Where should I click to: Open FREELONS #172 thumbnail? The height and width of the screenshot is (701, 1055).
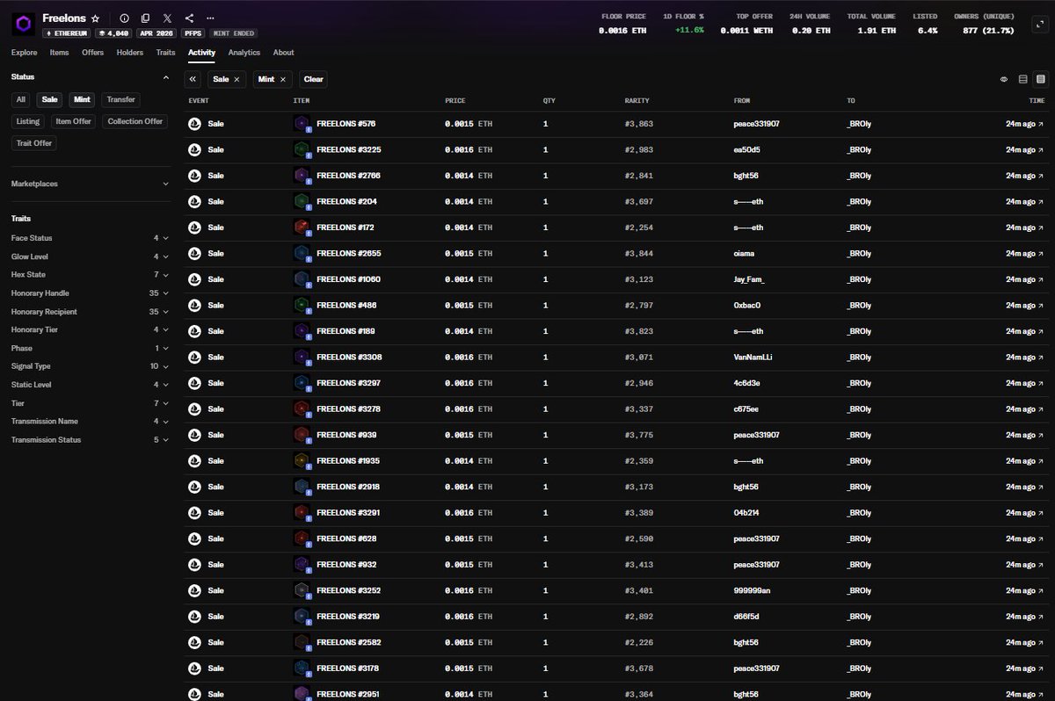[302, 228]
